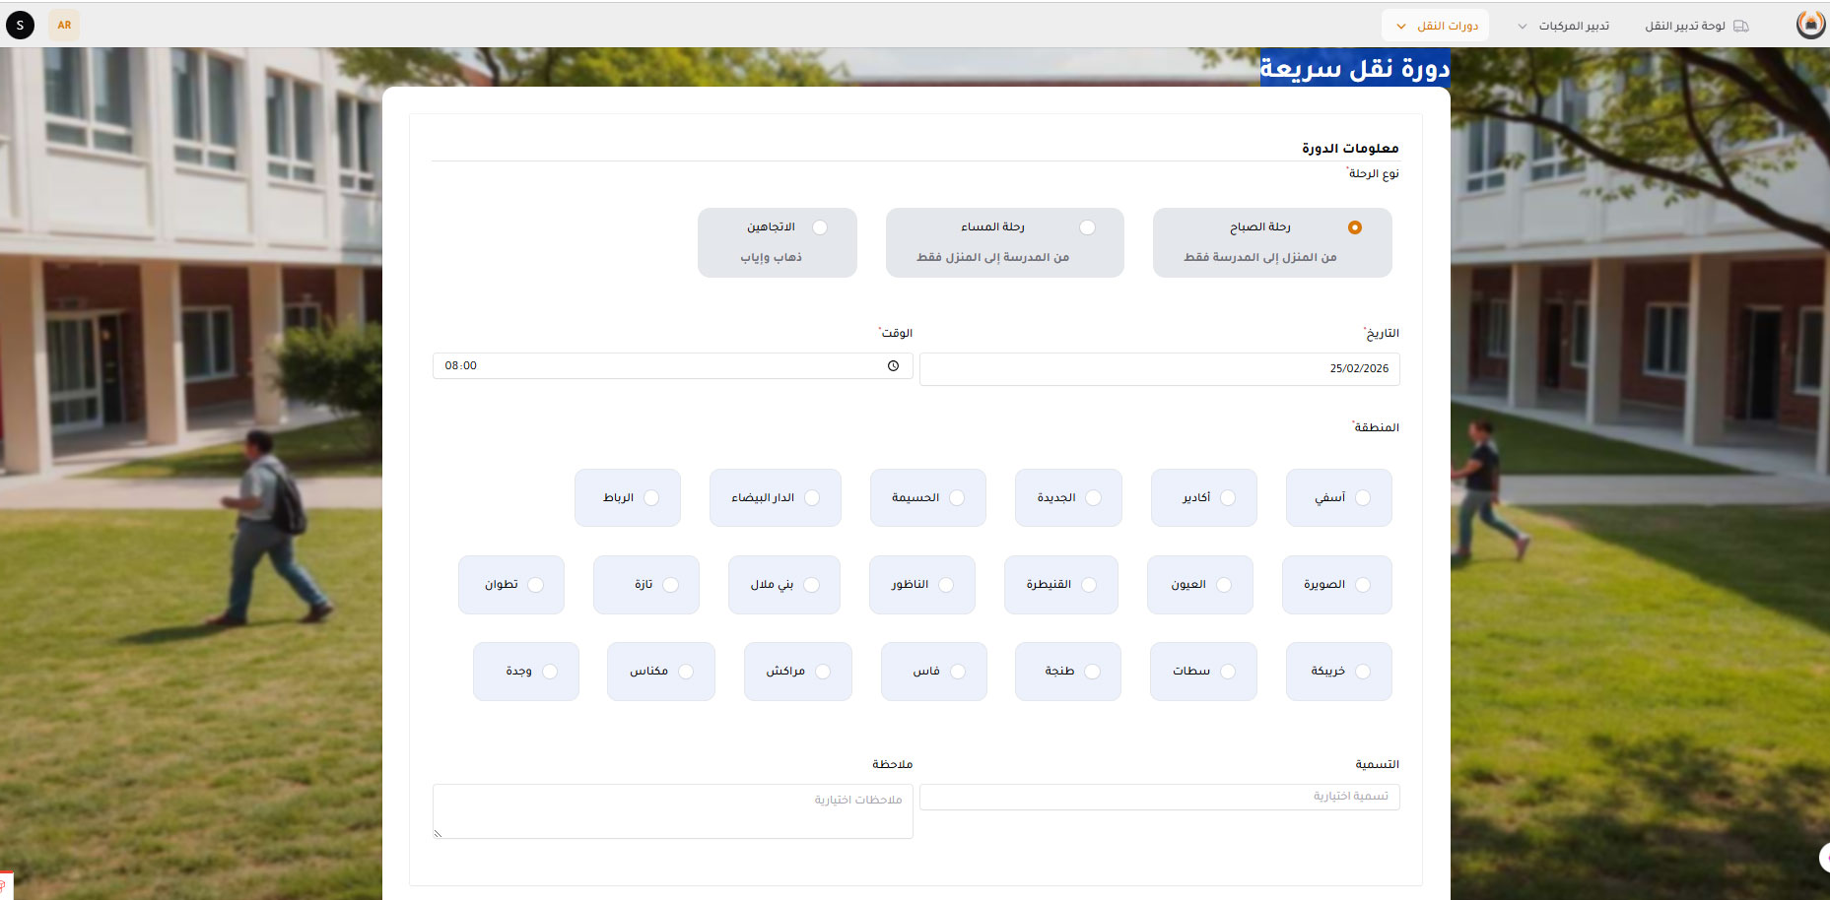
Task: Click the clock icon in time field
Action: pos(893,366)
